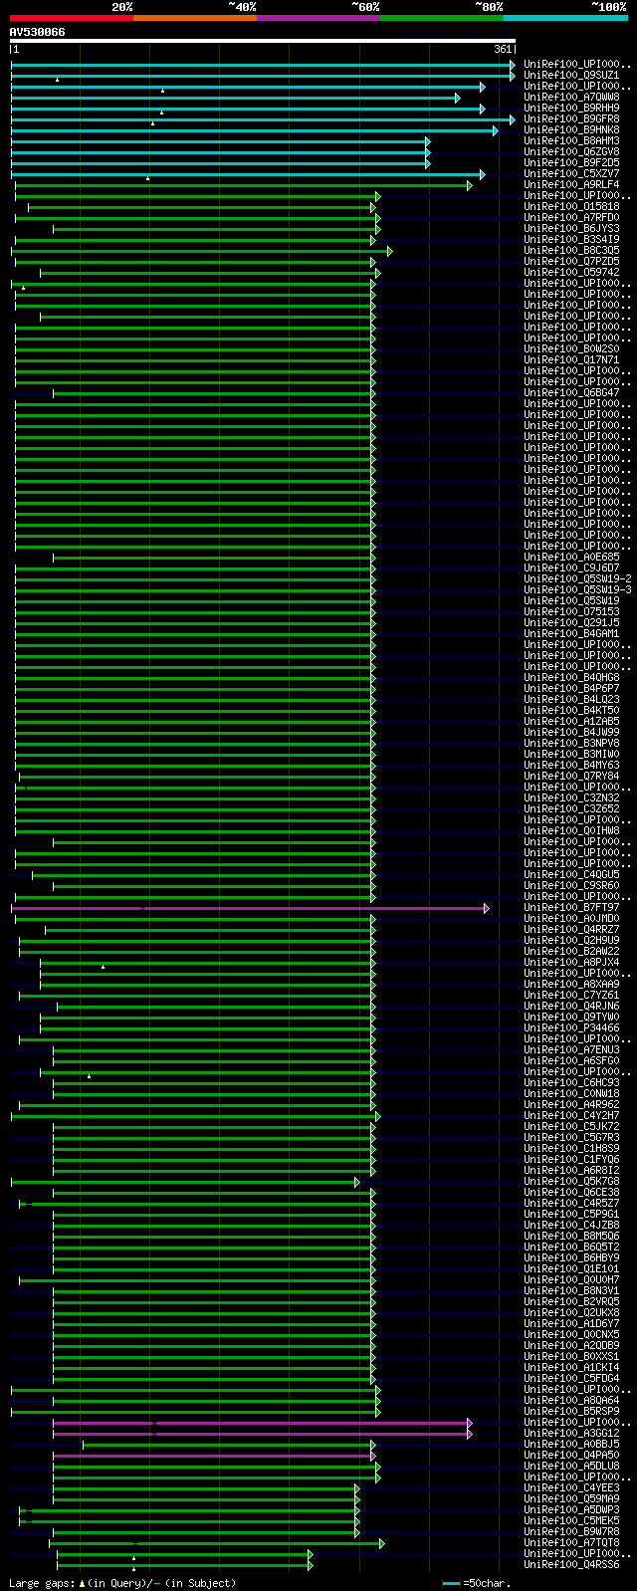Click the orange ~40% legend segment

point(195,17)
